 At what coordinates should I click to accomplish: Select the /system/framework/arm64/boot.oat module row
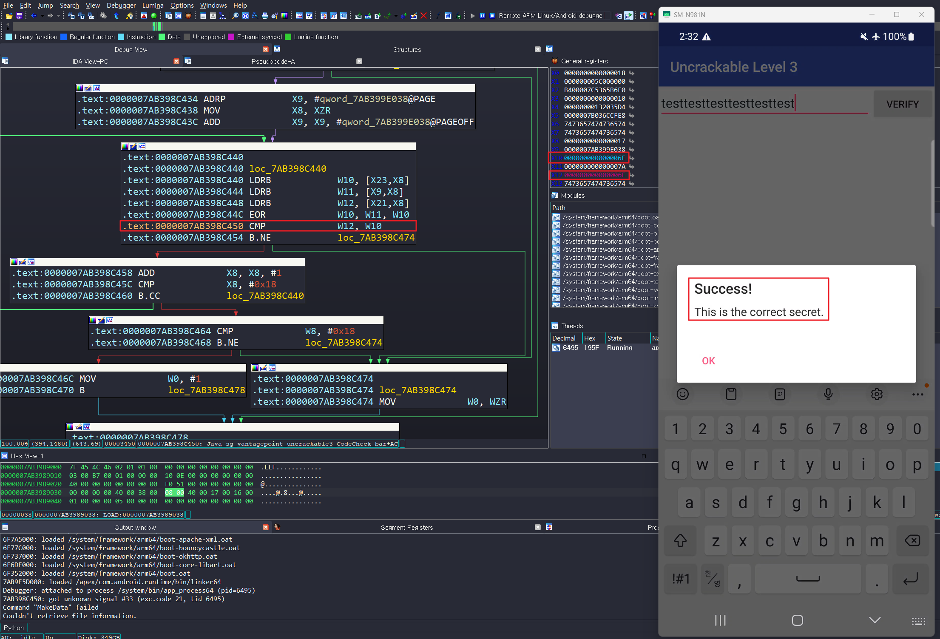[605, 217]
